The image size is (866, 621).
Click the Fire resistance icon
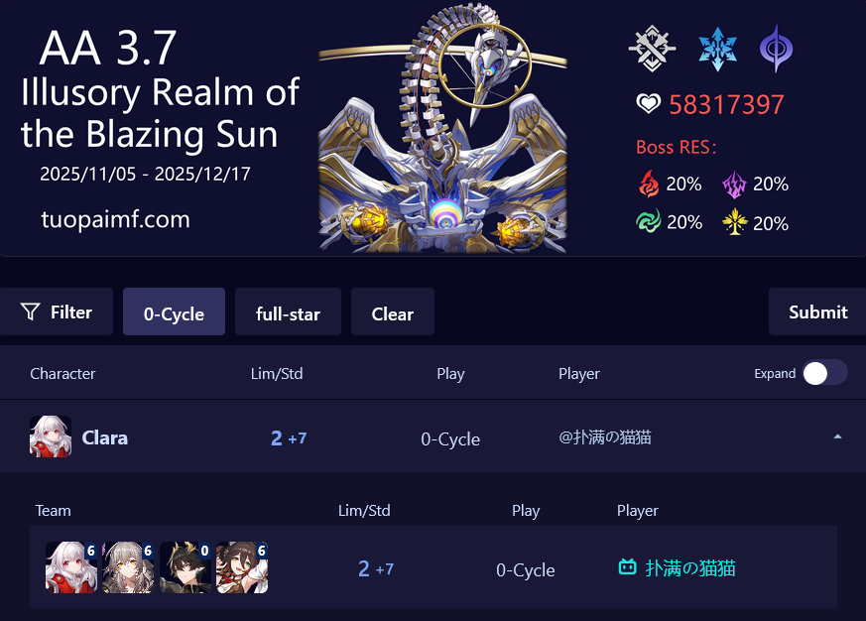649,184
